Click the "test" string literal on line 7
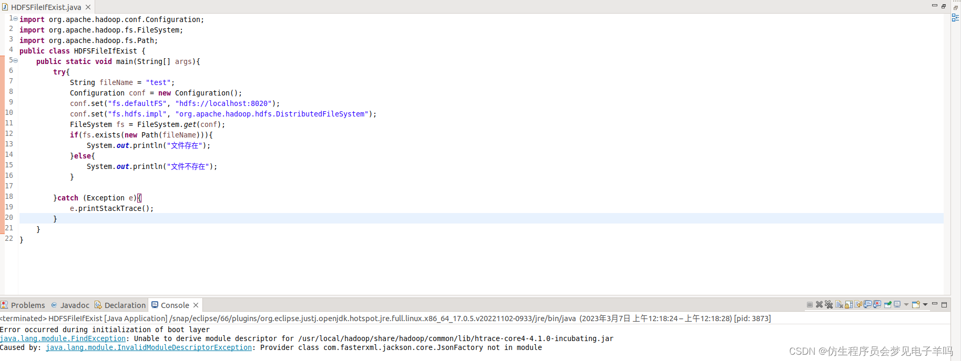Screen dimensions: 961x361 (x=158, y=82)
